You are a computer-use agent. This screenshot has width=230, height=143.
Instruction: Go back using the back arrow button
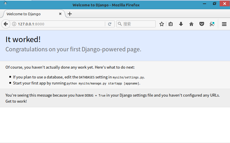(x=6, y=24)
